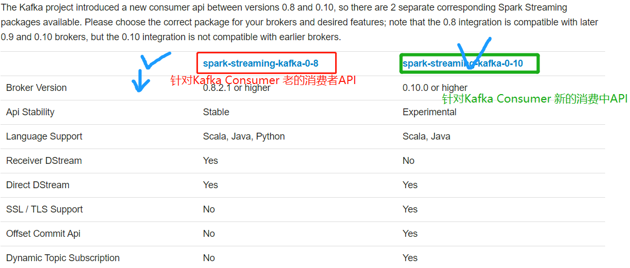
Task: Click Yes for Dynamic Topic Subscription
Action: pyautogui.click(x=410, y=257)
